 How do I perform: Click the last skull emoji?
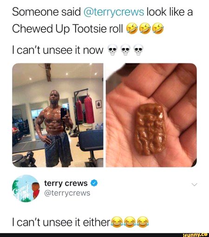click(138, 50)
